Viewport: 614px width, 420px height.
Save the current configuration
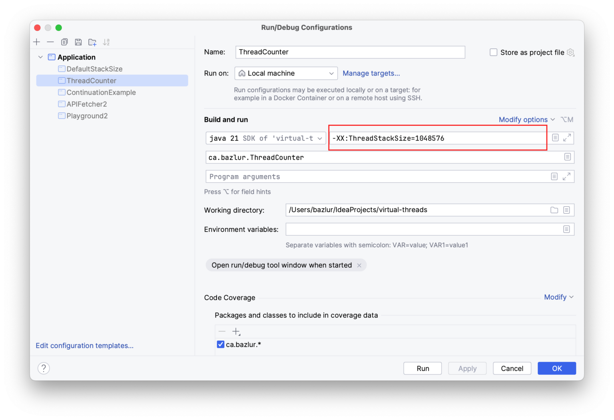click(78, 42)
